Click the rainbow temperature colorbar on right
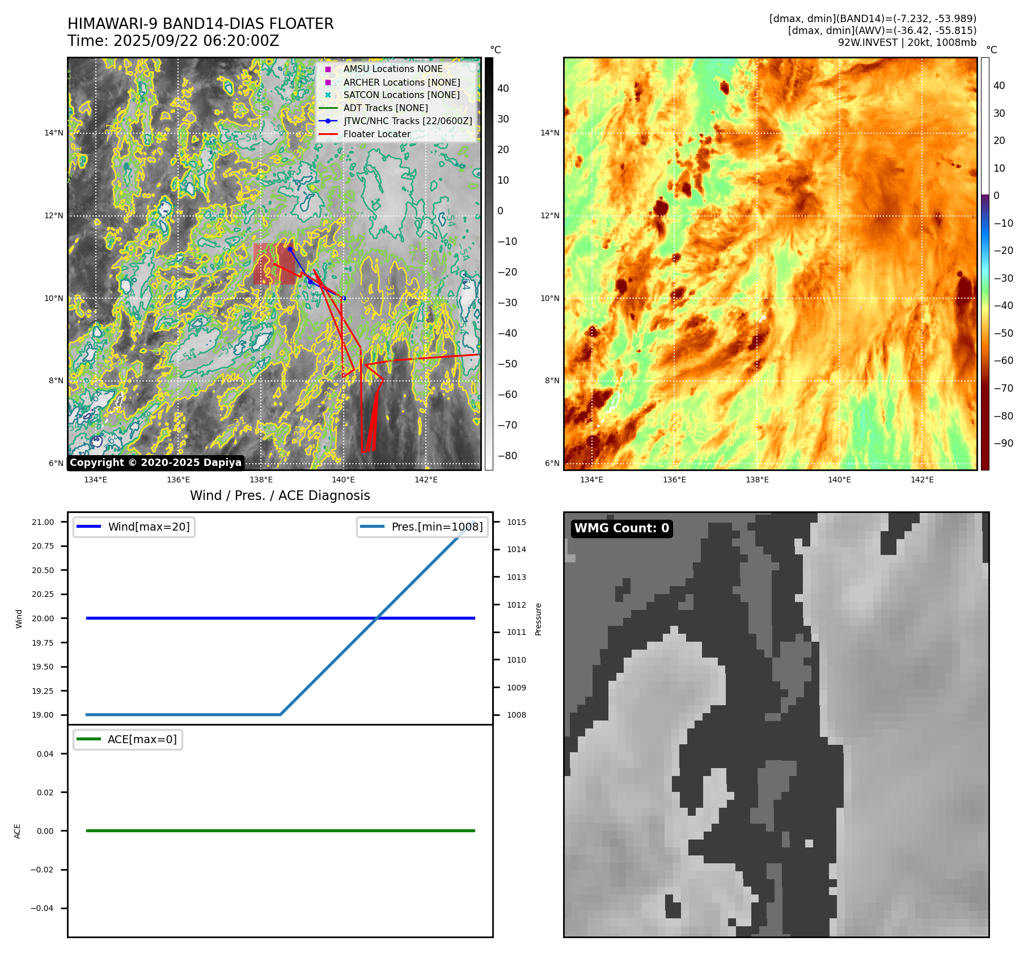Image resolution: width=1028 pixels, height=958 pixels. 985,264
